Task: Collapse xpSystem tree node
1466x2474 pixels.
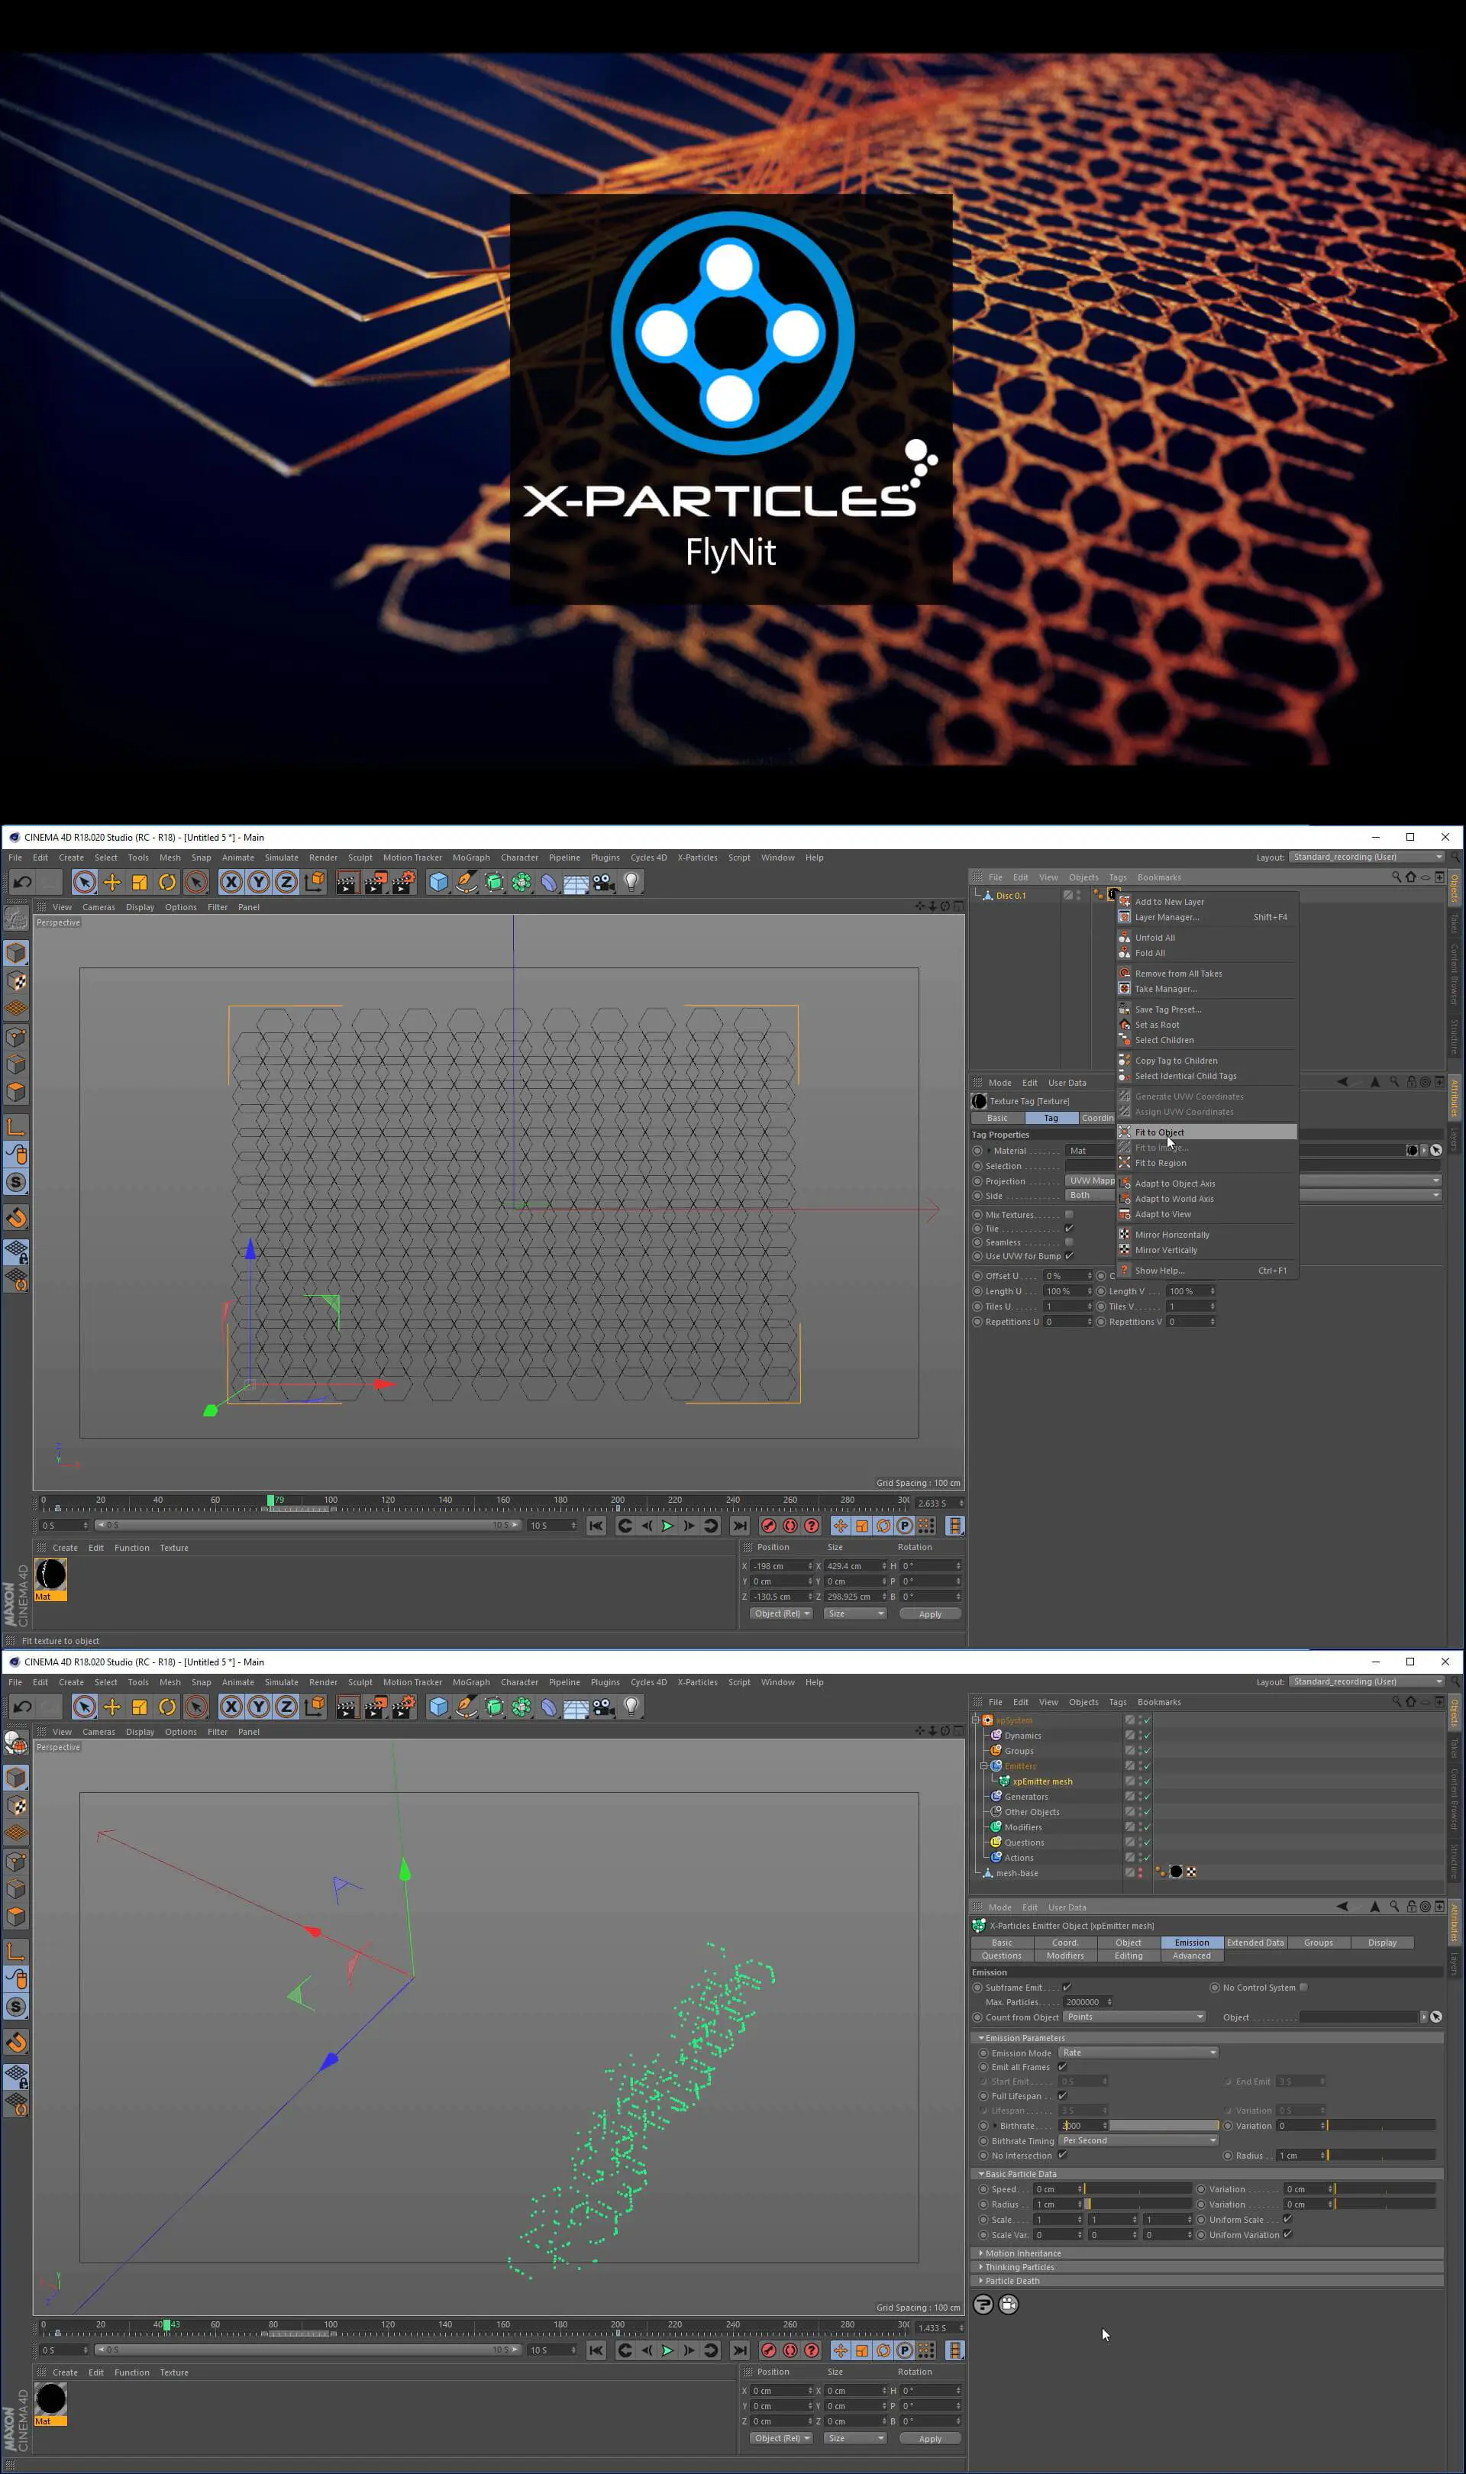Action: point(976,1720)
